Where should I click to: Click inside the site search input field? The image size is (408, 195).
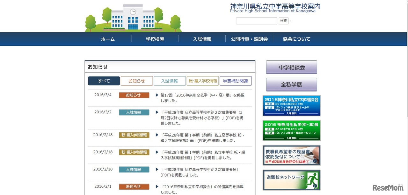coord(256,21)
